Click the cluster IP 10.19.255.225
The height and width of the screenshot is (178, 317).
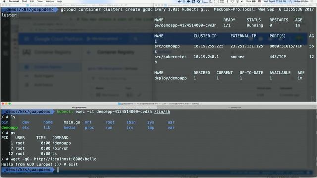point(209,46)
